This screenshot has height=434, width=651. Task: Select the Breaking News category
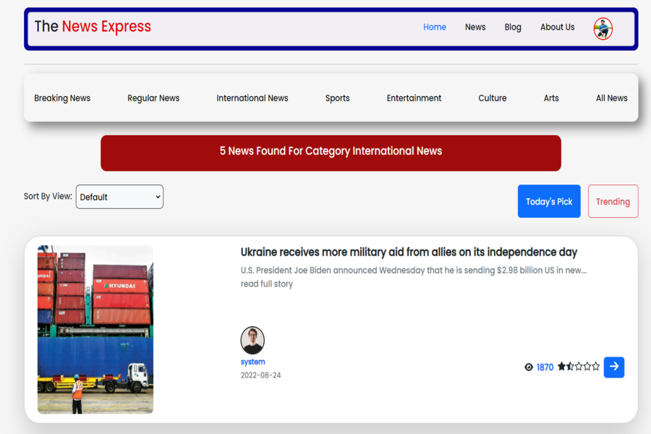62,98
